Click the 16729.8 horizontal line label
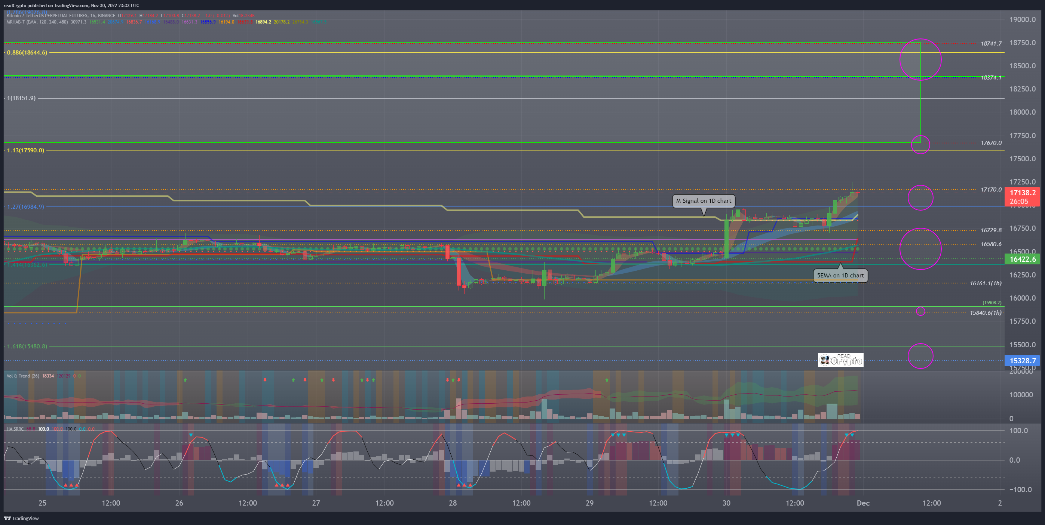 (x=991, y=230)
